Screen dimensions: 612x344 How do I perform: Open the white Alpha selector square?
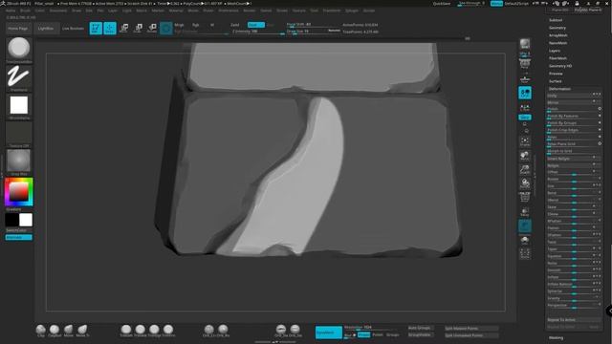pos(19,106)
